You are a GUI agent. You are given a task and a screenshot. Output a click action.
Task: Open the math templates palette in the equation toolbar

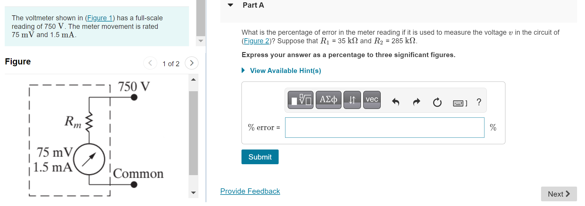(300, 100)
